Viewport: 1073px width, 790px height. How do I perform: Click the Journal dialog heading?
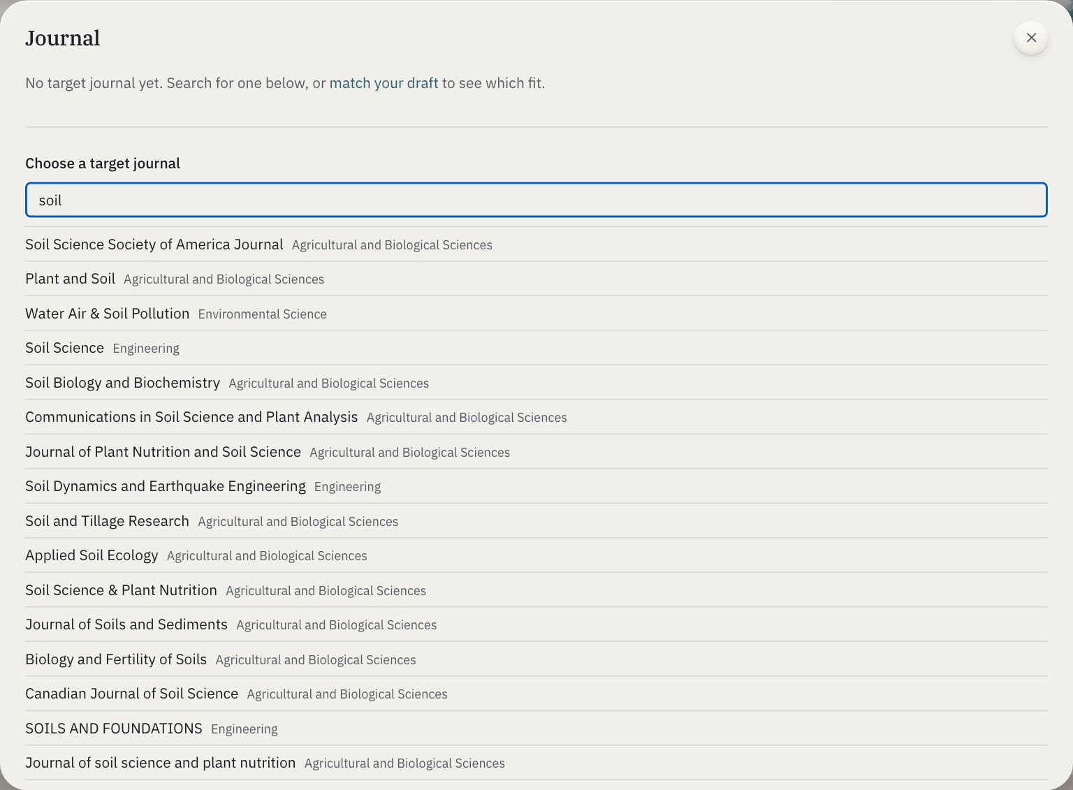point(63,38)
